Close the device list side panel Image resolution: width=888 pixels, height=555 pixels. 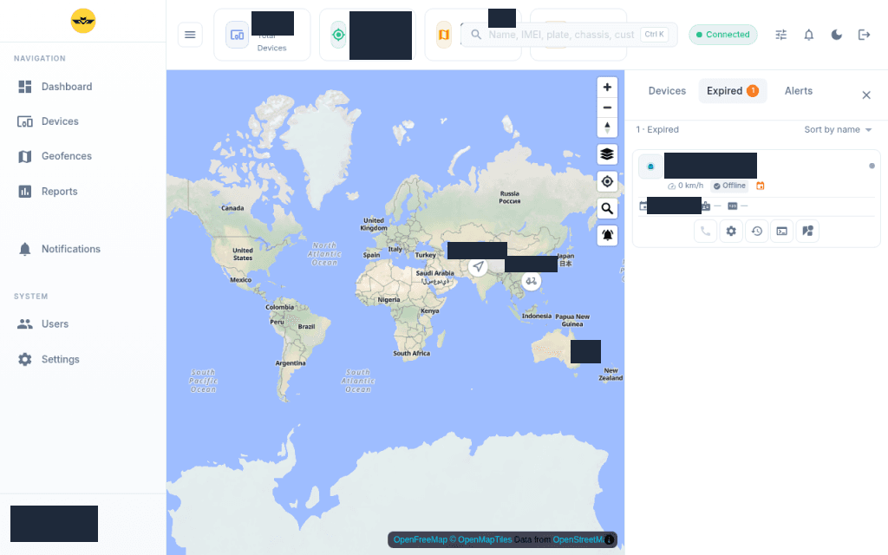pos(866,95)
